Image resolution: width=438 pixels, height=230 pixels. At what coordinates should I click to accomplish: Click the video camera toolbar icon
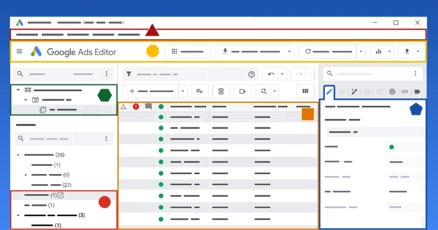pos(242,91)
